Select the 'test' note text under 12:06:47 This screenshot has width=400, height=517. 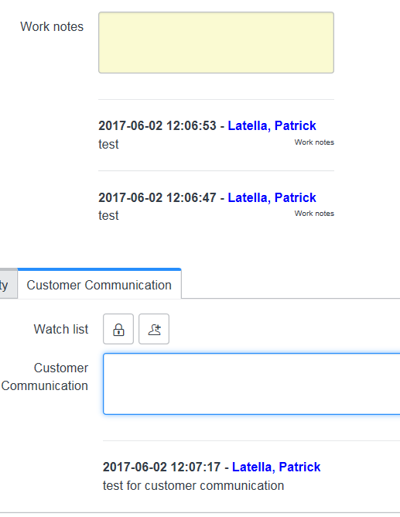(x=108, y=216)
